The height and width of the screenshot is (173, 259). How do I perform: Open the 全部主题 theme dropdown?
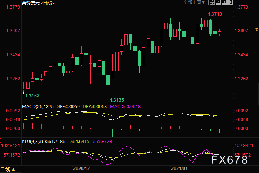(x=193, y=3)
